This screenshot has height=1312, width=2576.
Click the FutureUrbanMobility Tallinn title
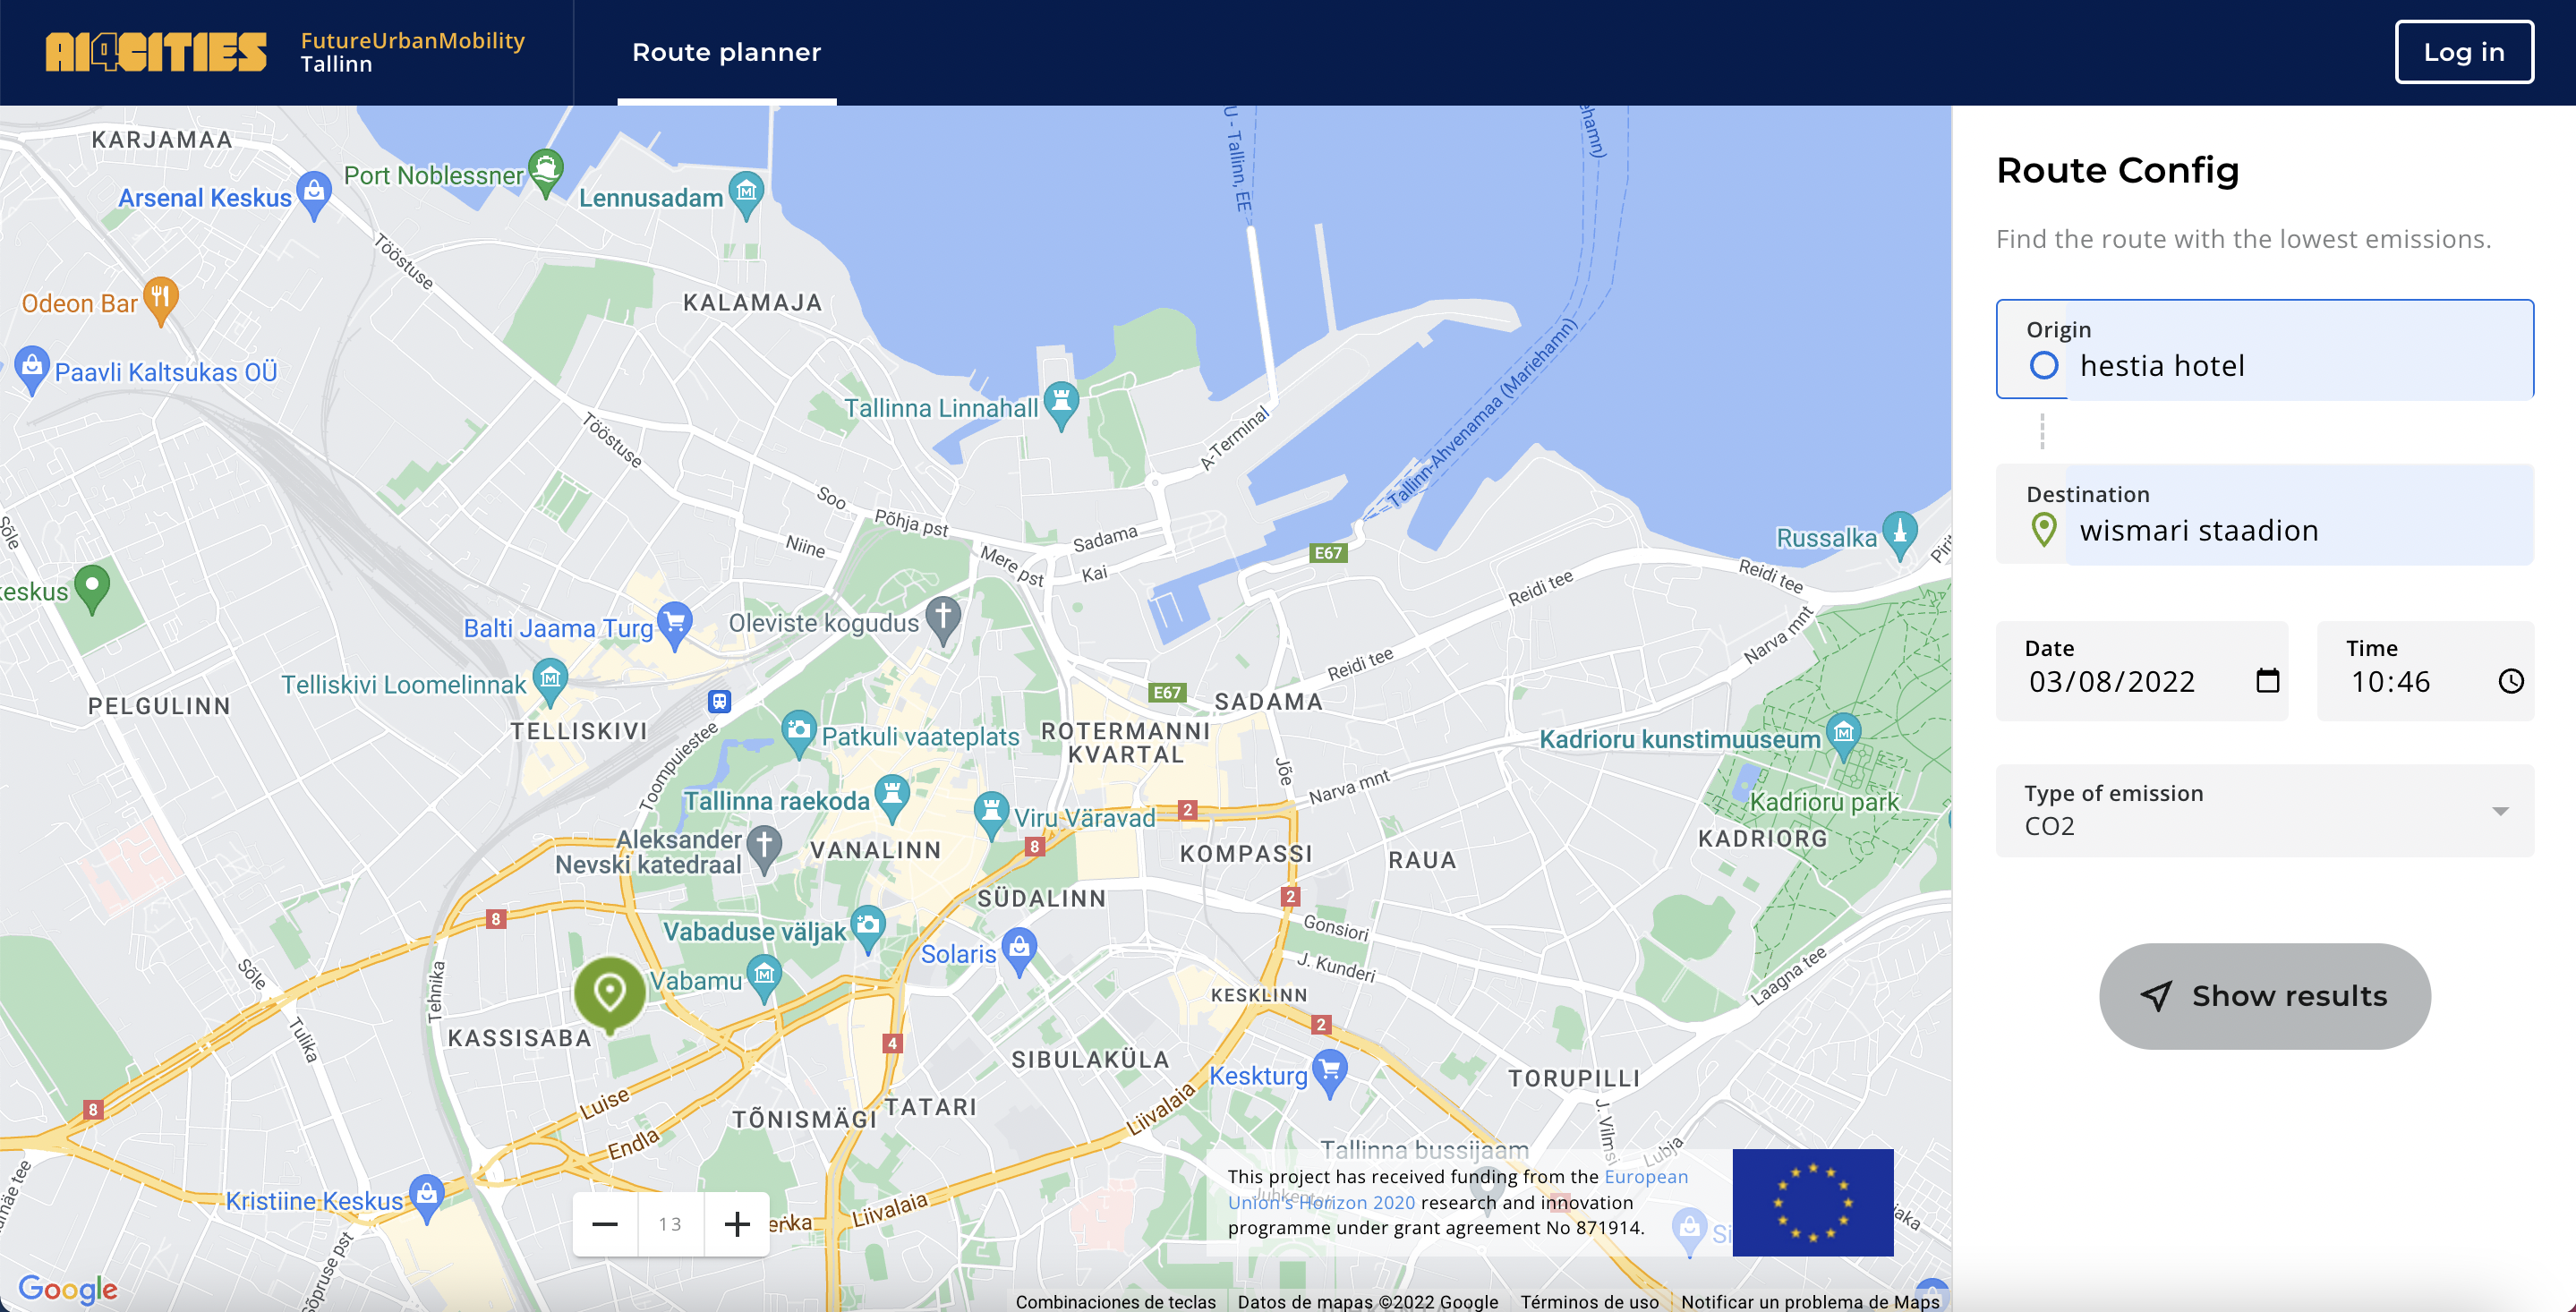tap(412, 51)
